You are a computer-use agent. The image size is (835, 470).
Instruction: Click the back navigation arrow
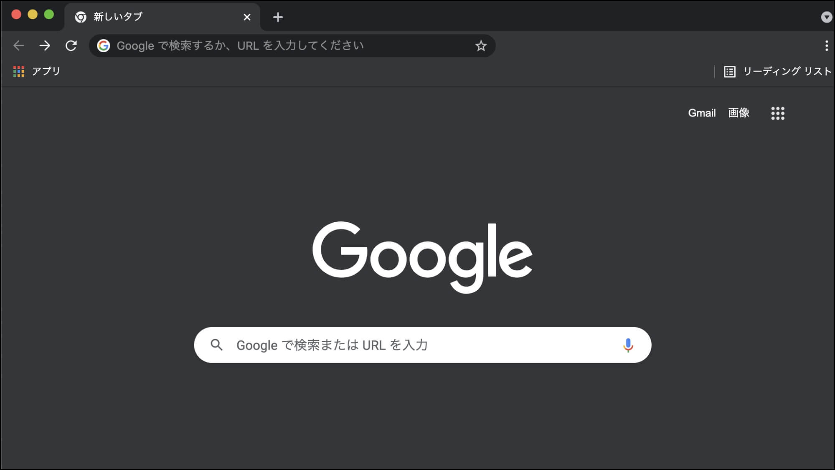click(x=18, y=46)
